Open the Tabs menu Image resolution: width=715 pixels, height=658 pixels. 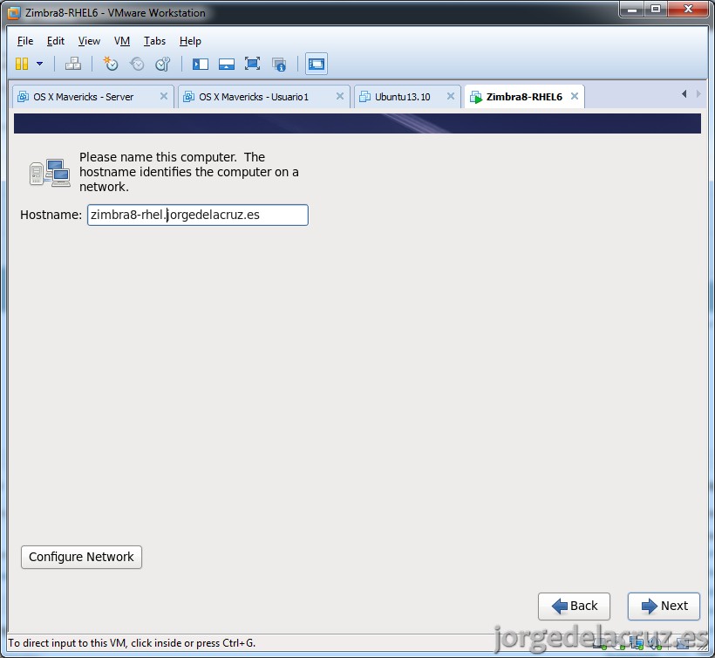(x=154, y=41)
